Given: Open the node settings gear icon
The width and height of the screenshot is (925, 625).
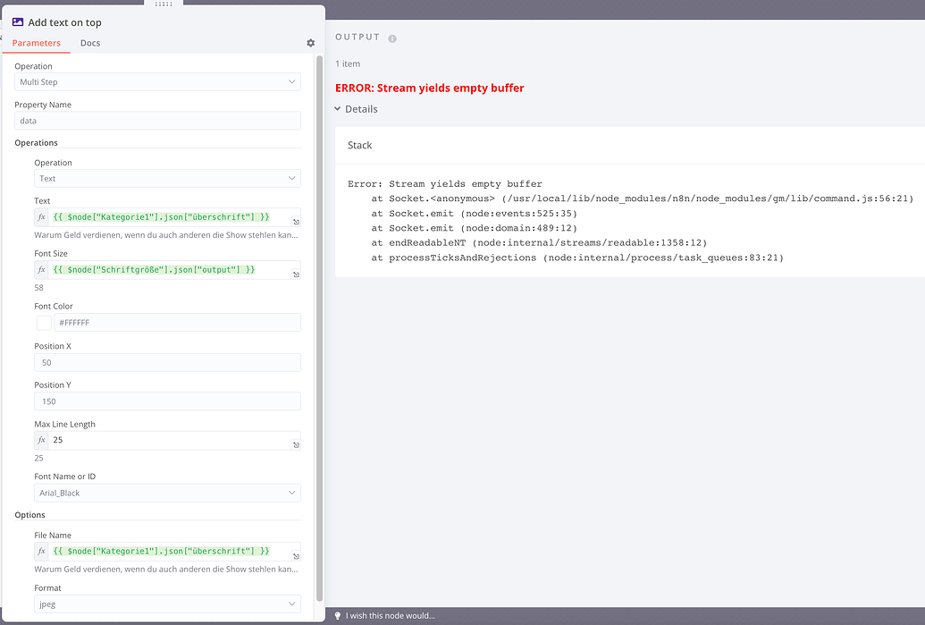Looking at the screenshot, I should click(310, 42).
